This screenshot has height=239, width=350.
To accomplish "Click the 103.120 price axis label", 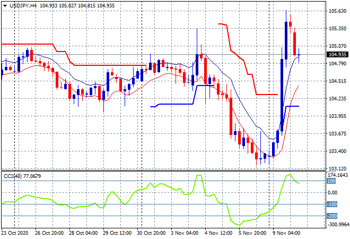I will click(x=337, y=168).
